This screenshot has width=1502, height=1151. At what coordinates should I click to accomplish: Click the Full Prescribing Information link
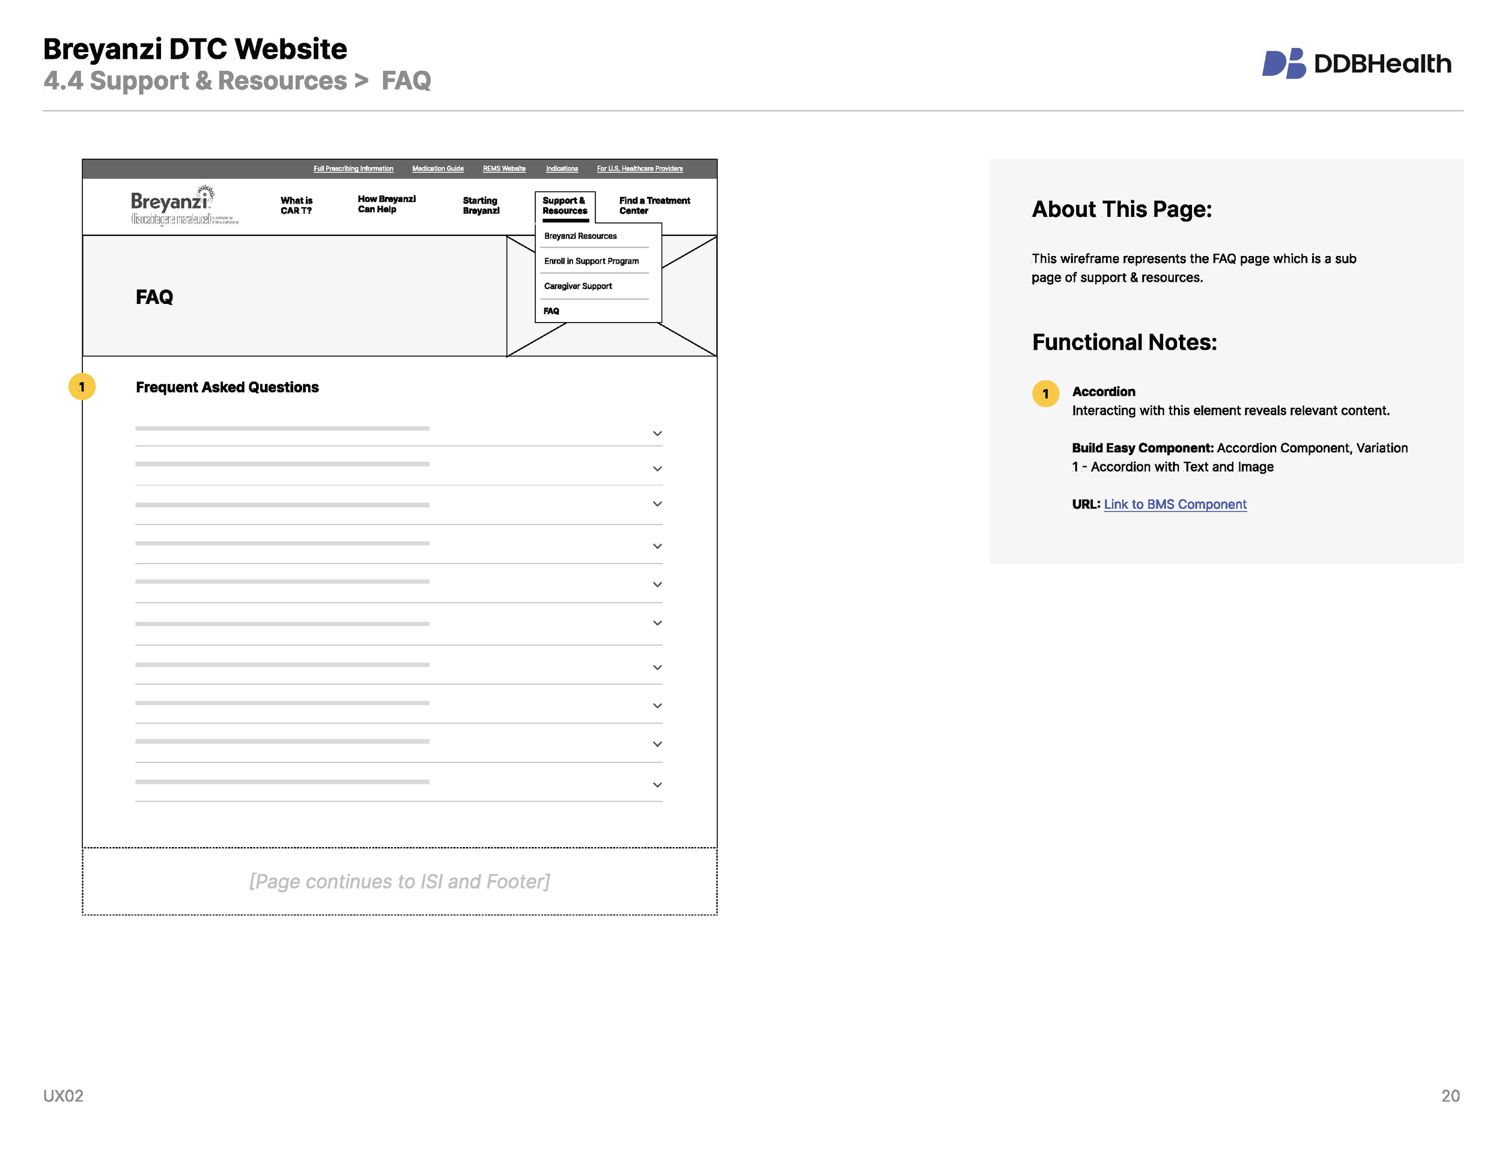(x=353, y=168)
